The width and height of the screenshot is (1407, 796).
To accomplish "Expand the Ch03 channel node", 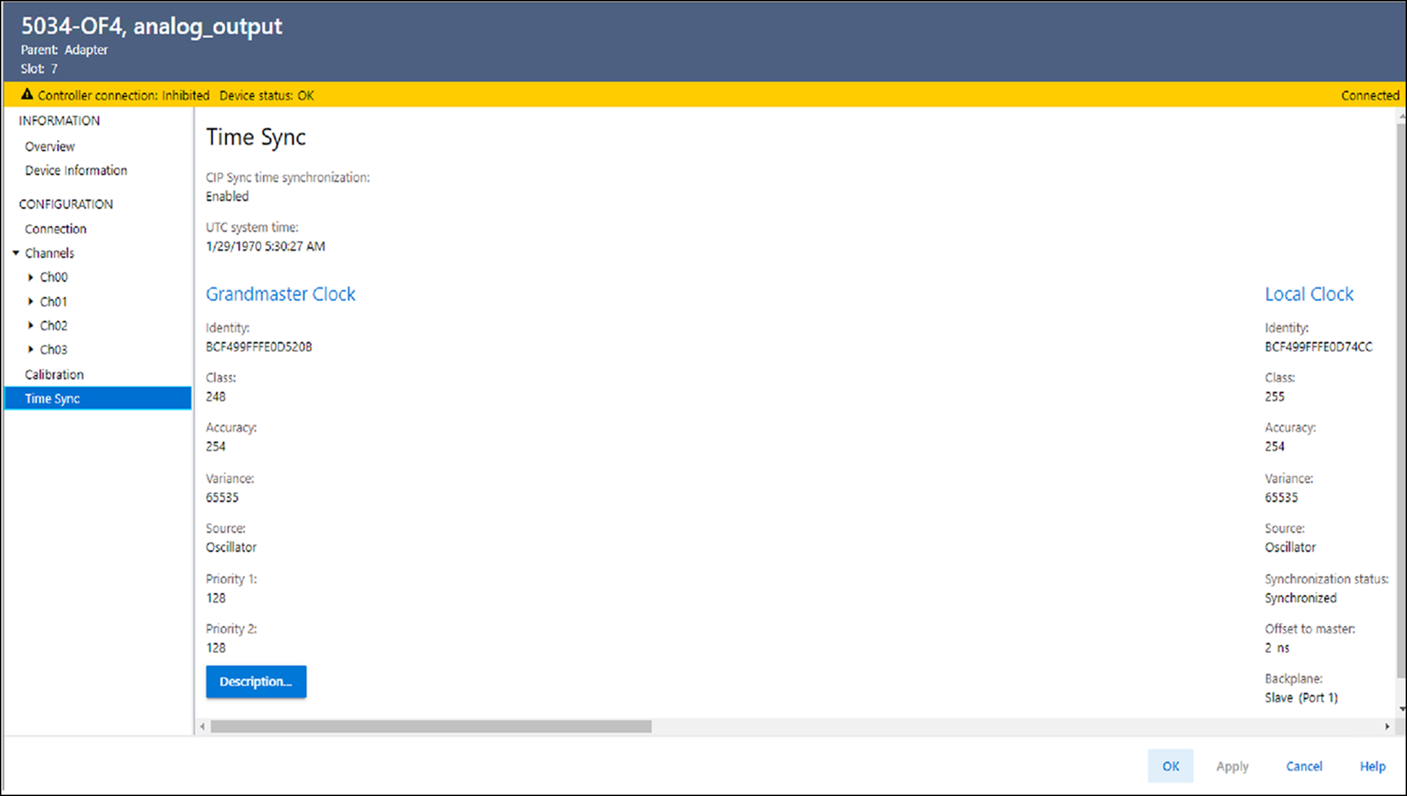I will [31, 350].
